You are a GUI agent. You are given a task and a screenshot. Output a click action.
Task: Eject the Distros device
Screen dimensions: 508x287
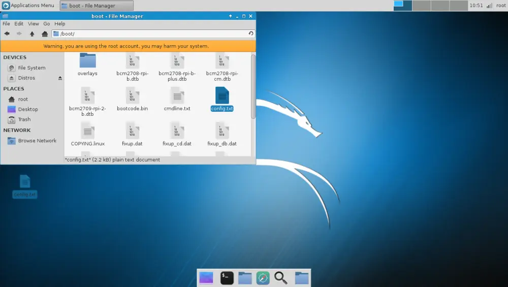click(60, 78)
